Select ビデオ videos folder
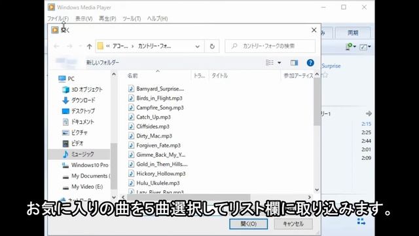 [73, 144]
